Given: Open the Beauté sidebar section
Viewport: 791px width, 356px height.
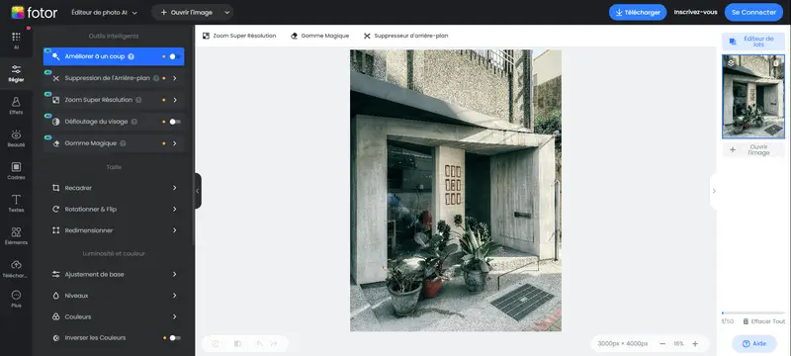Looking at the screenshot, I should (16, 138).
